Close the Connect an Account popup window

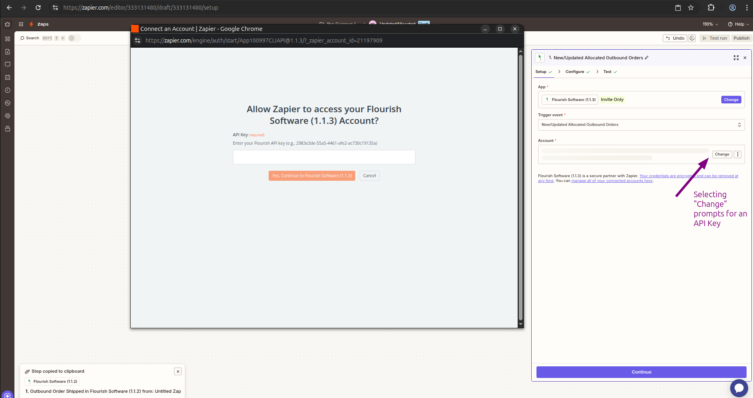(x=515, y=29)
